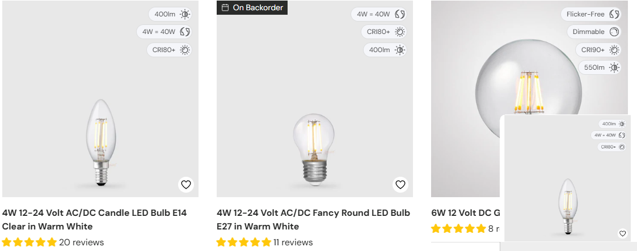Click the CRI90+ badge icon on globe bulb
637x251 pixels.
(x=614, y=50)
